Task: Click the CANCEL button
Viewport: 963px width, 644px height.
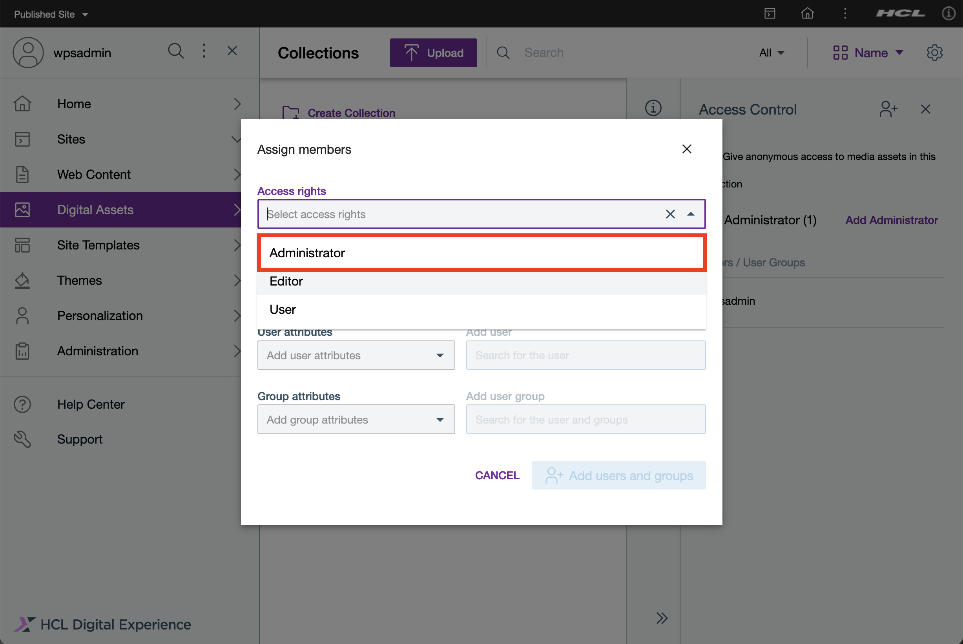Action: click(x=497, y=475)
